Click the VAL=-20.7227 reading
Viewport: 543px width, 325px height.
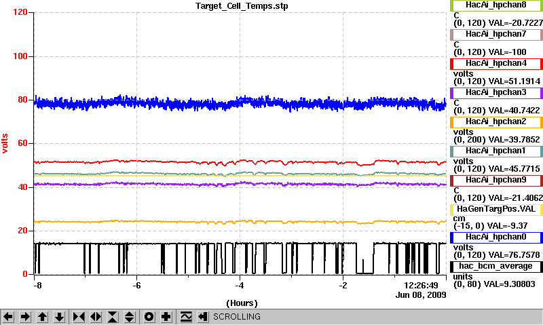[516, 23]
